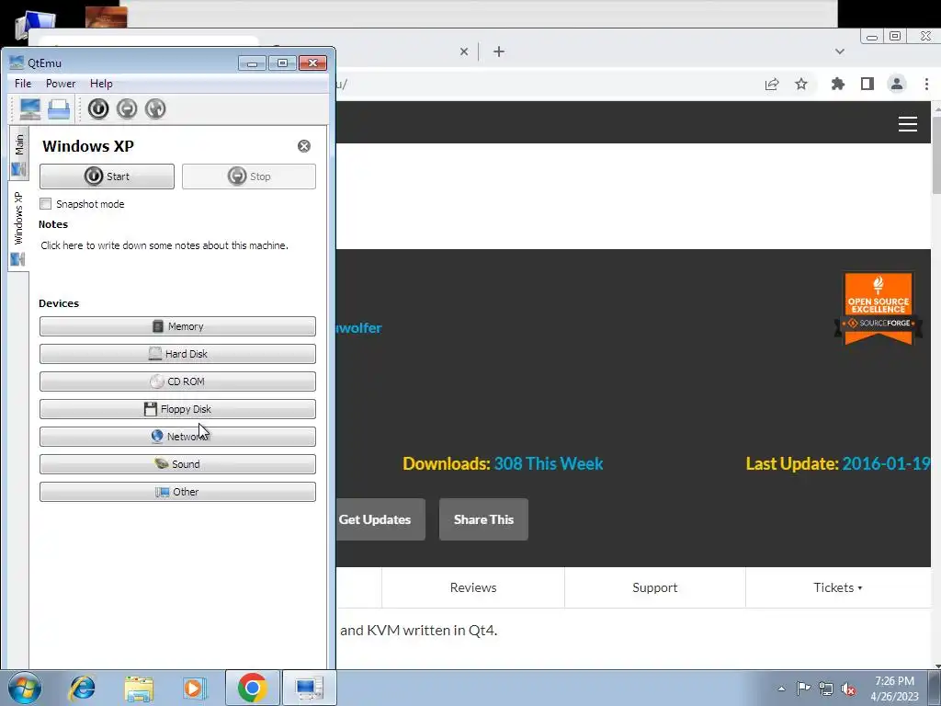This screenshot has width=941, height=706.
Task: Expand the Sound device settings
Action: coord(177,464)
